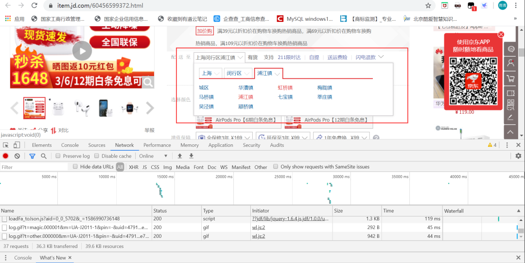Expand the 延保至3年 ¥99 dropdown
Screen dimensions: 525x263
pyautogui.click(x=283, y=138)
